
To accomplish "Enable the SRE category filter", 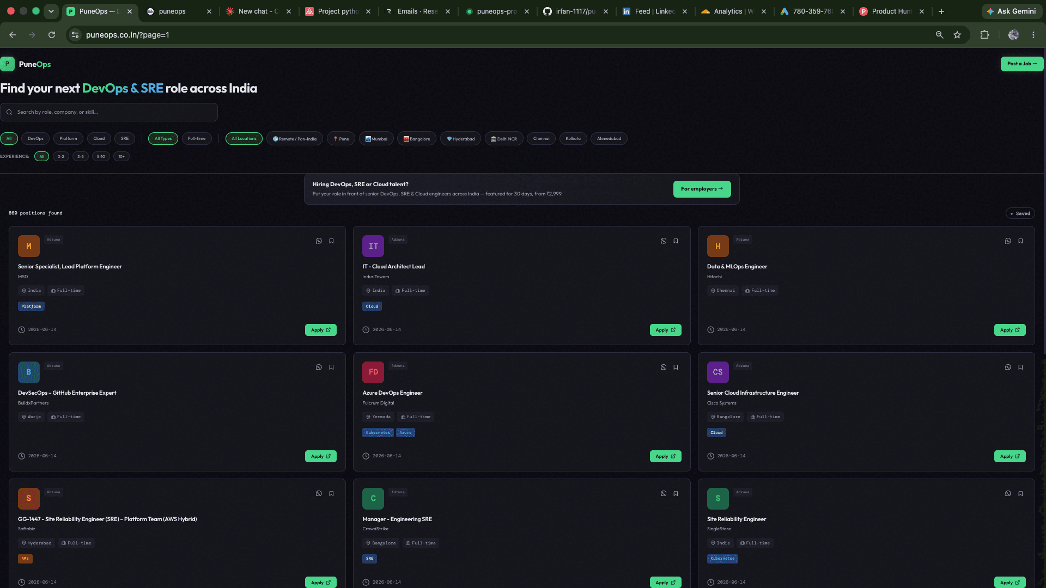I will 125,139.
